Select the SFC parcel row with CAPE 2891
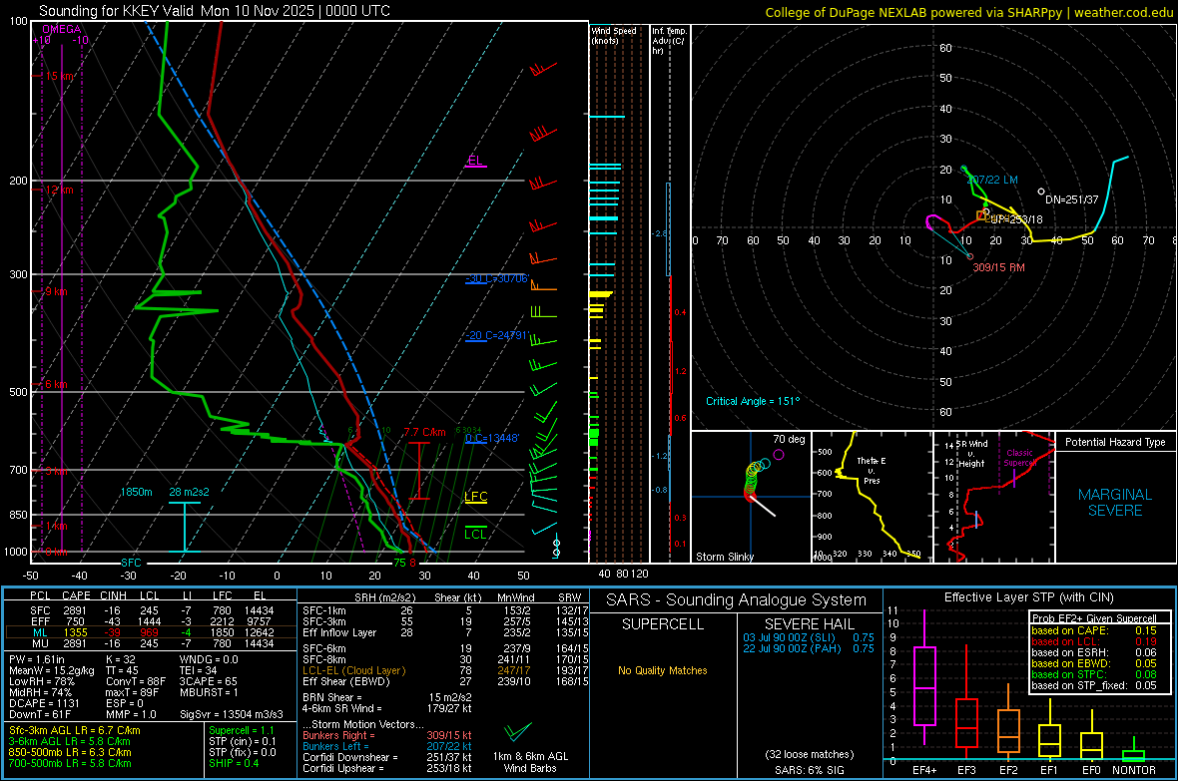The image size is (1178, 781). pos(151,610)
